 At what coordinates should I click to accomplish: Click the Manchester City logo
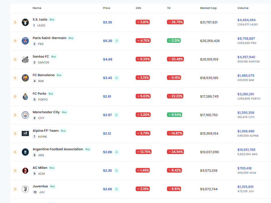click(25, 115)
